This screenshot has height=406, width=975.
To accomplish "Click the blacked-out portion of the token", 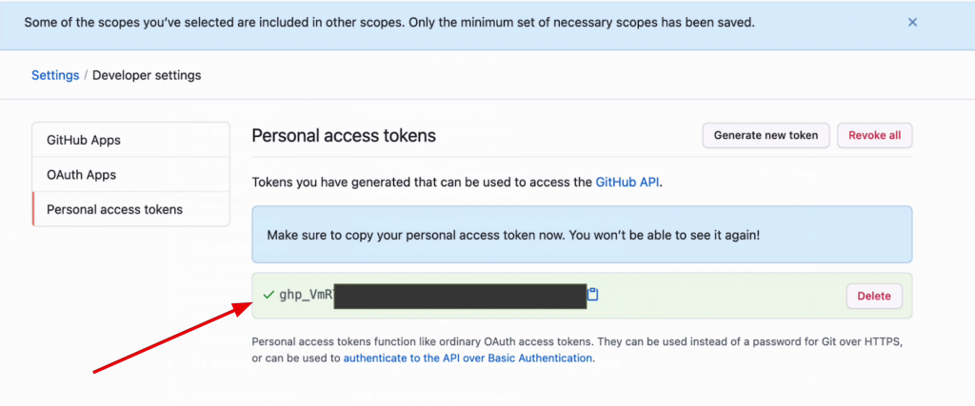I will (x=460, y=296).
